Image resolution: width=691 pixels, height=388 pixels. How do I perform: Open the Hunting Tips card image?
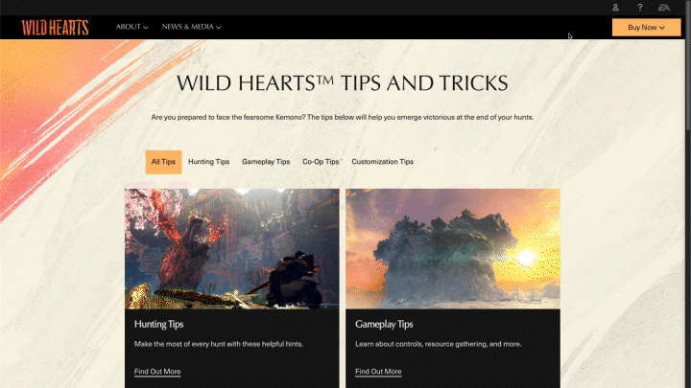click(232, 248)
